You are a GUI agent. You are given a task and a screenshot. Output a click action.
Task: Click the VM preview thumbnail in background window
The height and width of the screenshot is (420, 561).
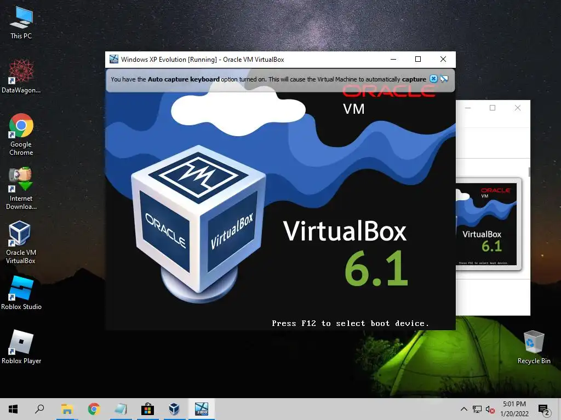(488, 224)
